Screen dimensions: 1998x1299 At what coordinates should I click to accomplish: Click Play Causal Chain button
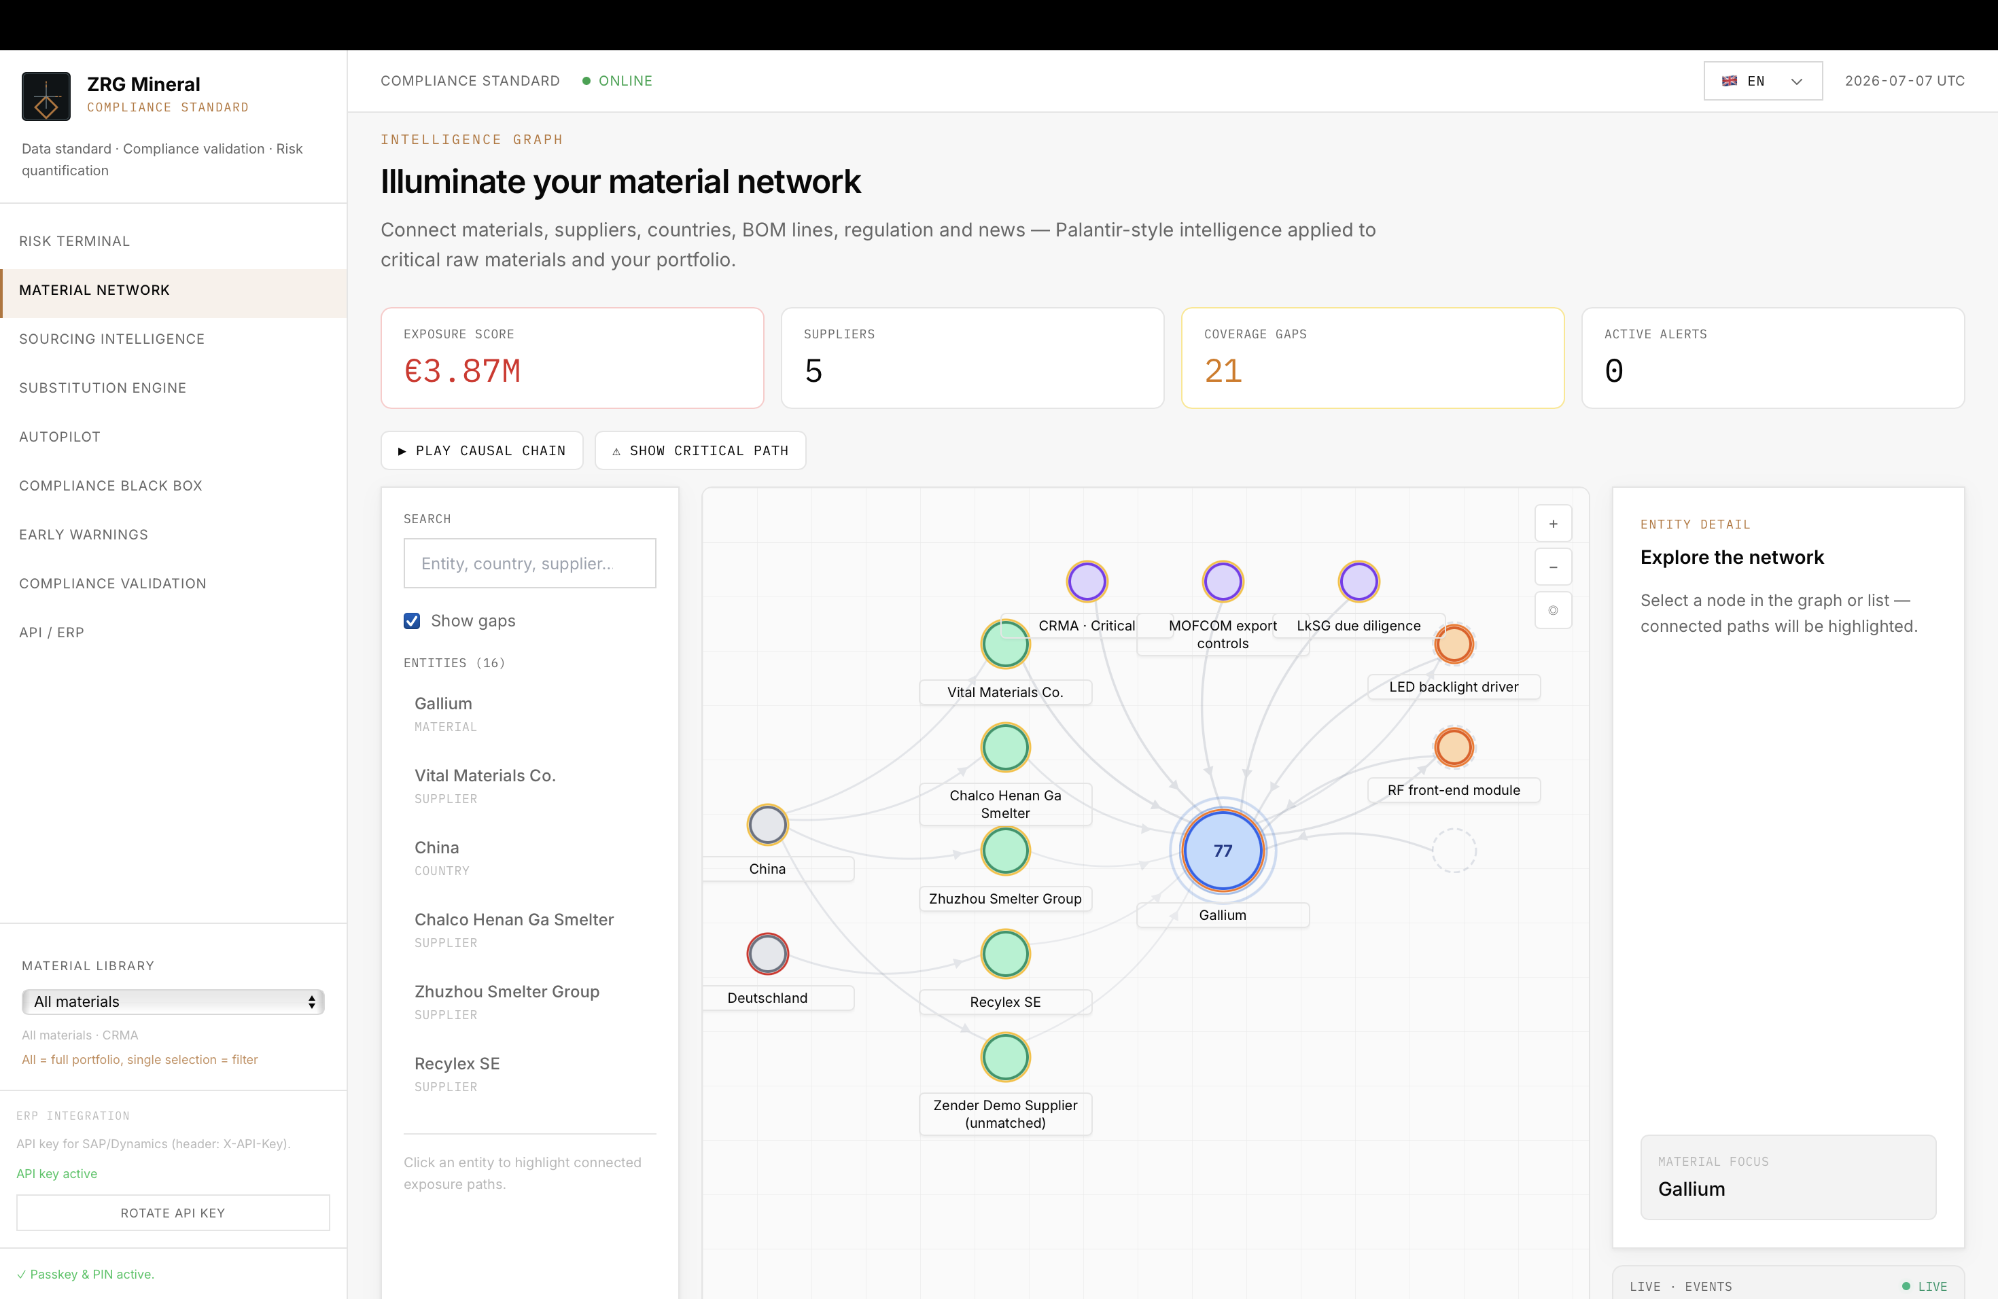pyautogui.click(x=482, y=450)
